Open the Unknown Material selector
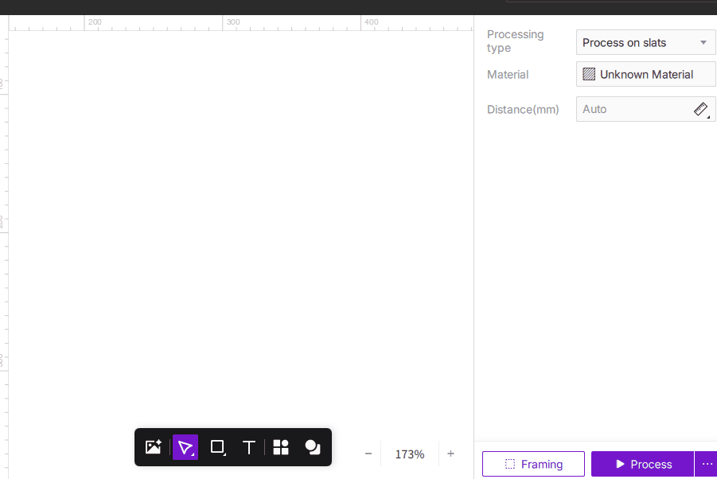Image resolution: width=717 pixels, height=479 pixels. pos(645,74)
